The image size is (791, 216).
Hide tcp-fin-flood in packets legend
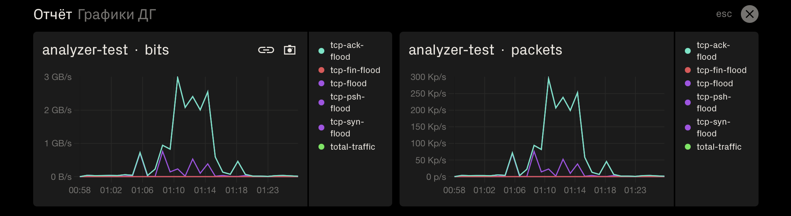(721, 70)
